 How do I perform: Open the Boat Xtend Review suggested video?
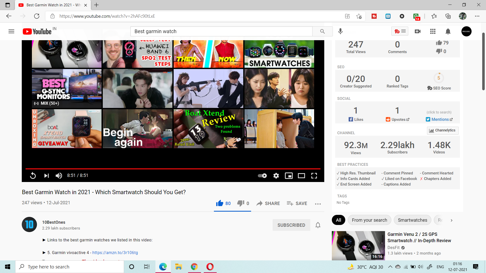click(208, 129)
